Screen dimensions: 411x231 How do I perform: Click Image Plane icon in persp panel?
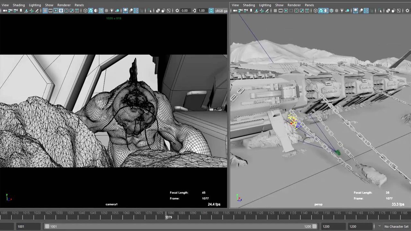pyautogui.click(x=256, y=11)
